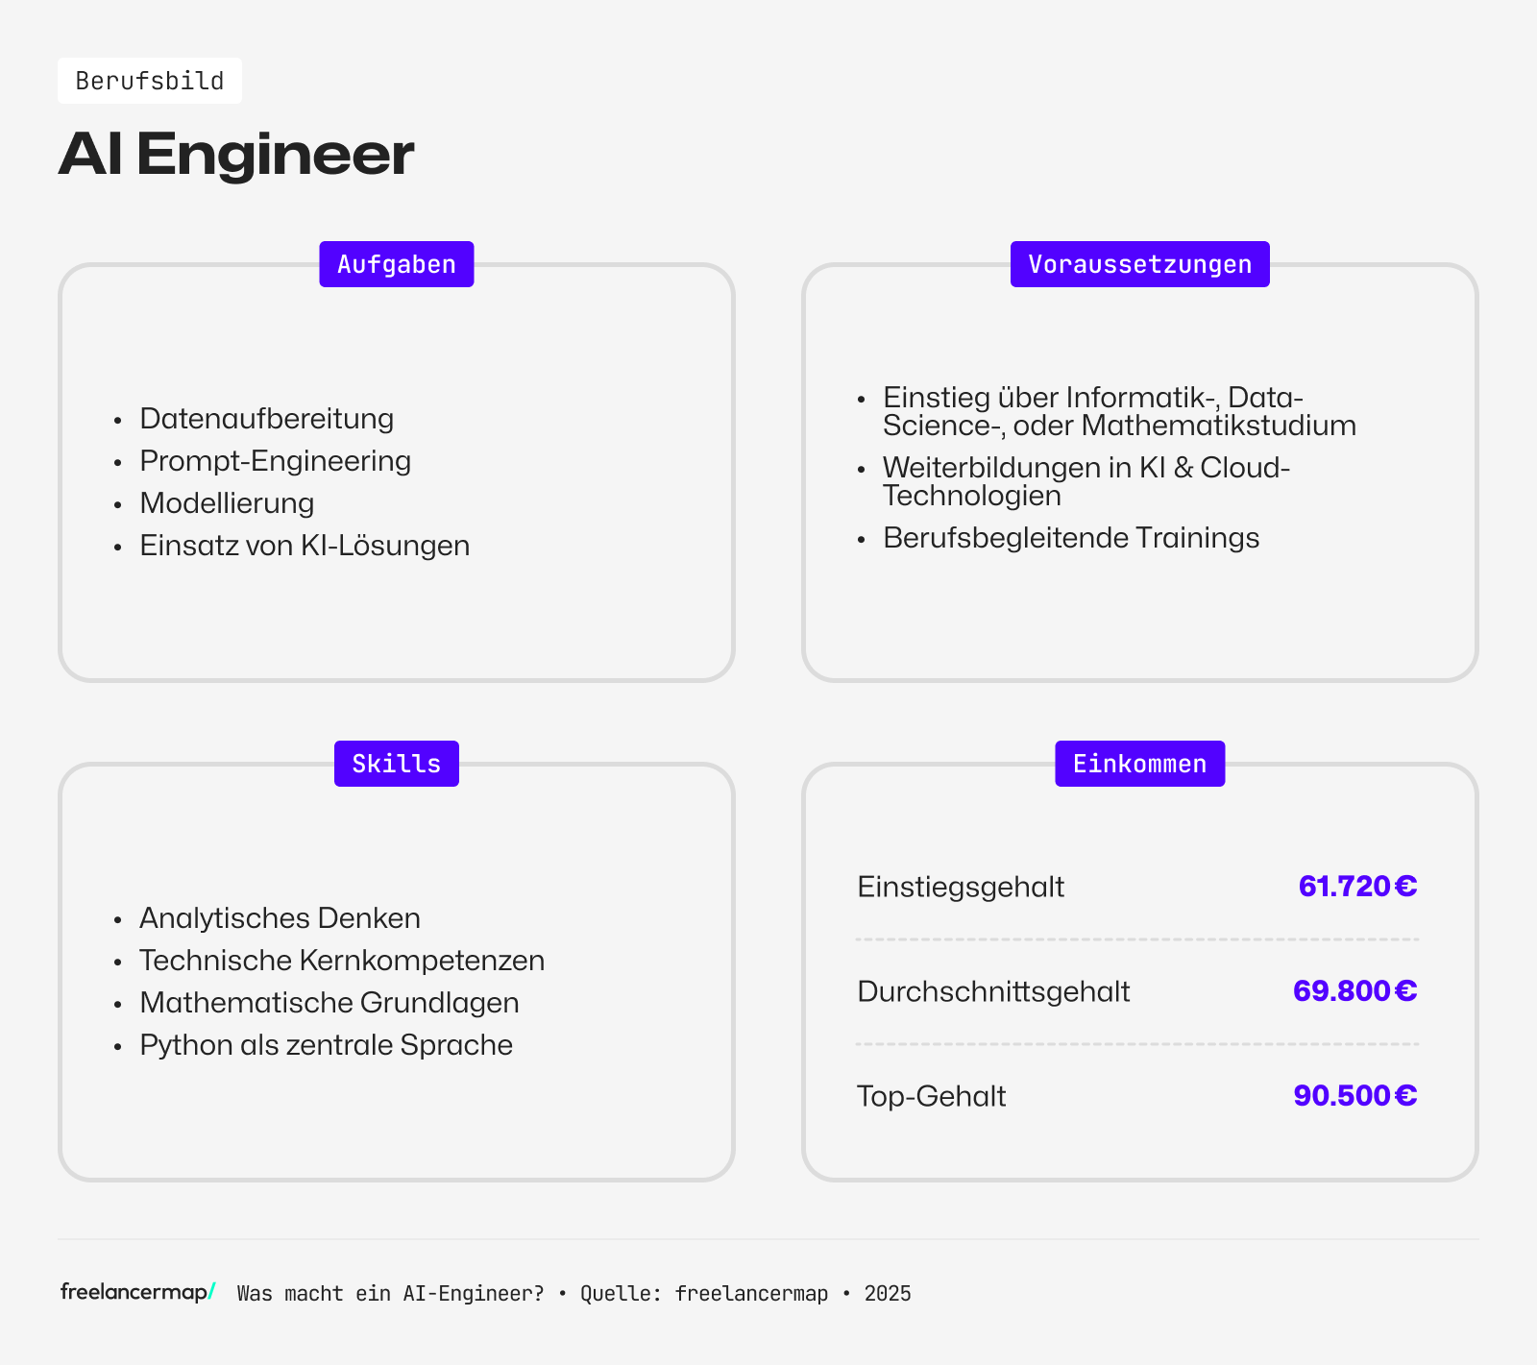
Task: Click Python als zentrale Sprache item
Action: [326, 1045]
